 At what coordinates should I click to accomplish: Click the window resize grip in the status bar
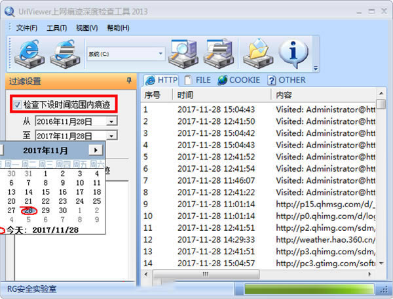tap(384, 290)
